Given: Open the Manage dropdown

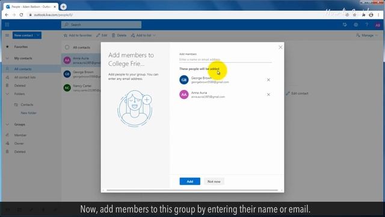Looking at the screenshot, I should [x=367, y=36].
